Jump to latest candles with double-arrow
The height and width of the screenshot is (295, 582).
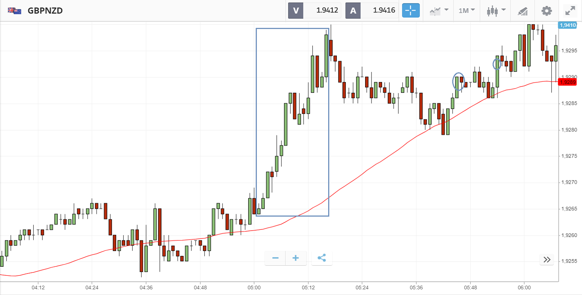[x=547, y=259]
